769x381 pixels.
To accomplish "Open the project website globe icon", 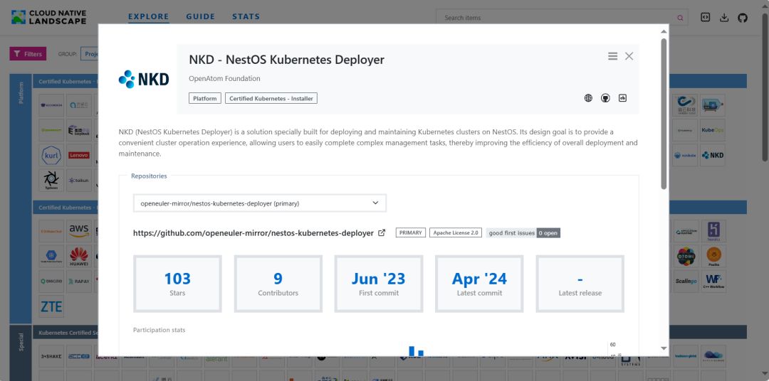I will [588, 98].
